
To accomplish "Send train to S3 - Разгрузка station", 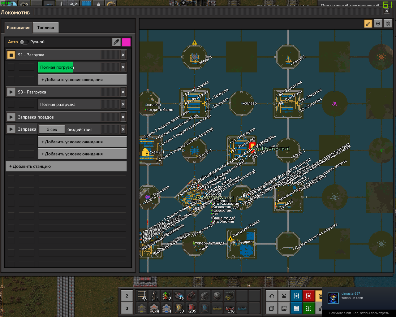I will coord(11,92).
